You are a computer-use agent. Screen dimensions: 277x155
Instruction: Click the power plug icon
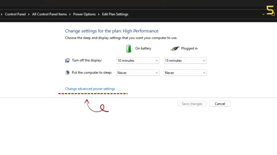coord(175,49)
